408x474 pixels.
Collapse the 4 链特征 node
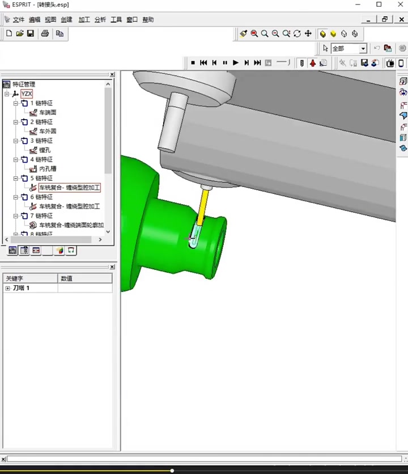click(x=16, y=160)
